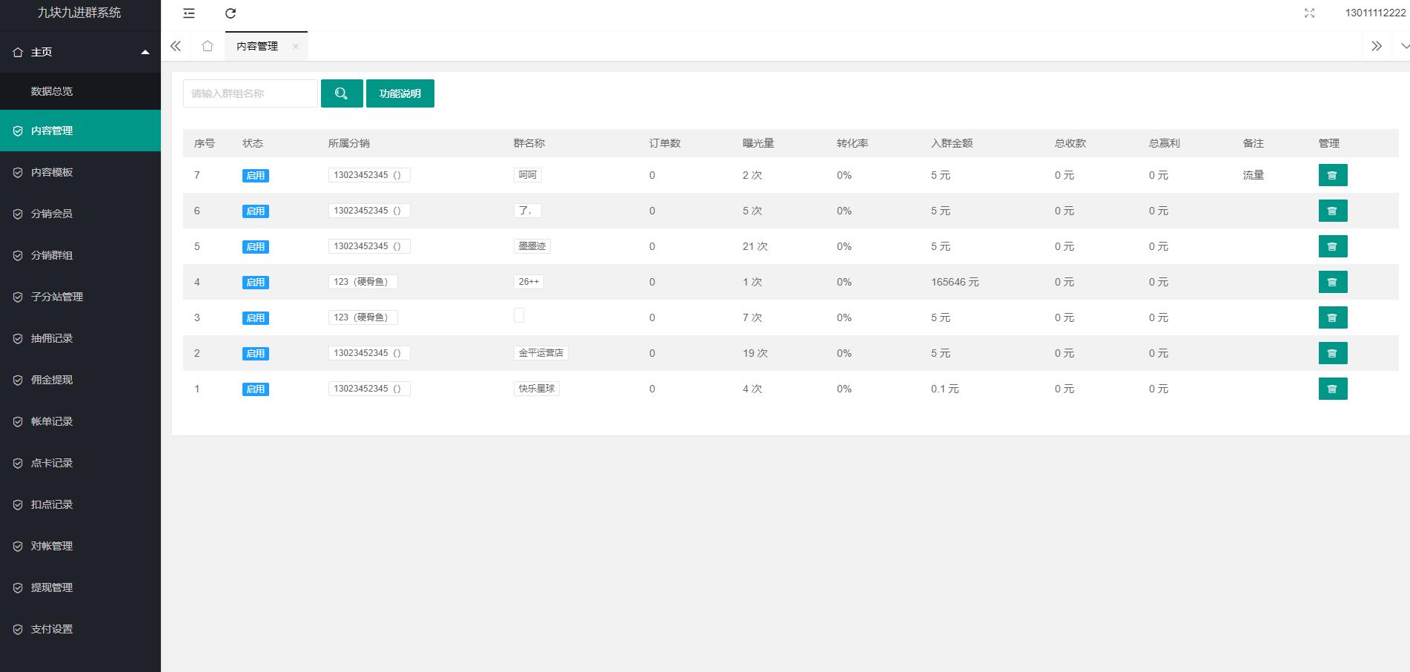Screen dimensions: 1410x672
Task: Click the group name search input
Action: tap(250, 93)
